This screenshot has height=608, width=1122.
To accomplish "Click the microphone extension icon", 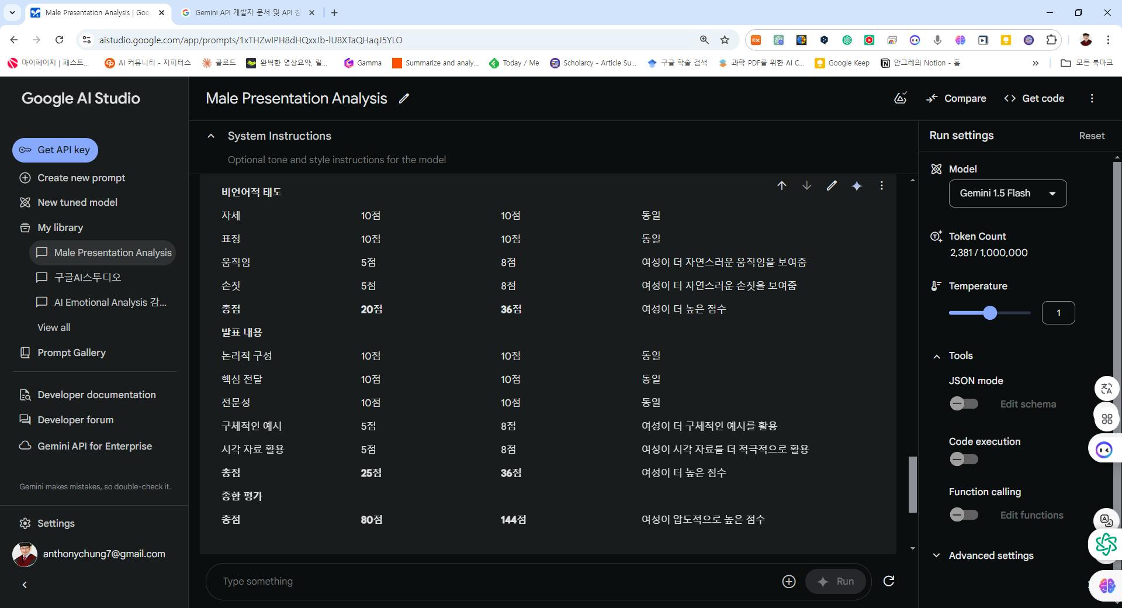I will pyautogui.click(x=937, y=40).
